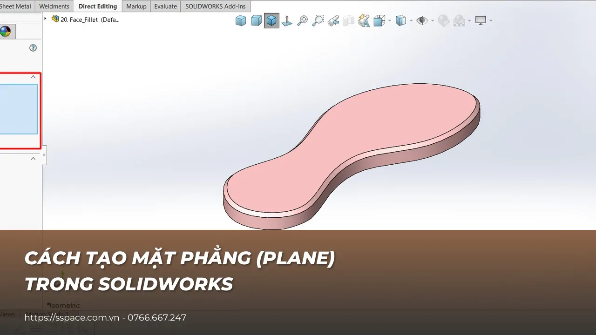The image size is (596, 335).
Task: Open the Hide/Show Items dropdown arrow
Action: tap(433, 20)
